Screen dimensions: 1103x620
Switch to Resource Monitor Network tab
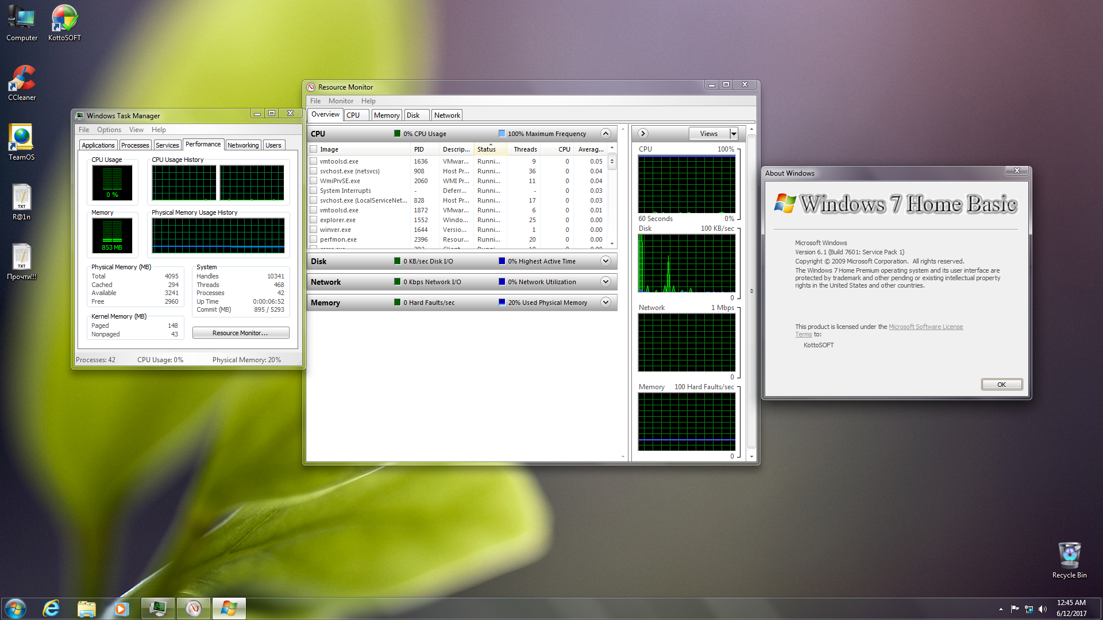coord(447,115)
